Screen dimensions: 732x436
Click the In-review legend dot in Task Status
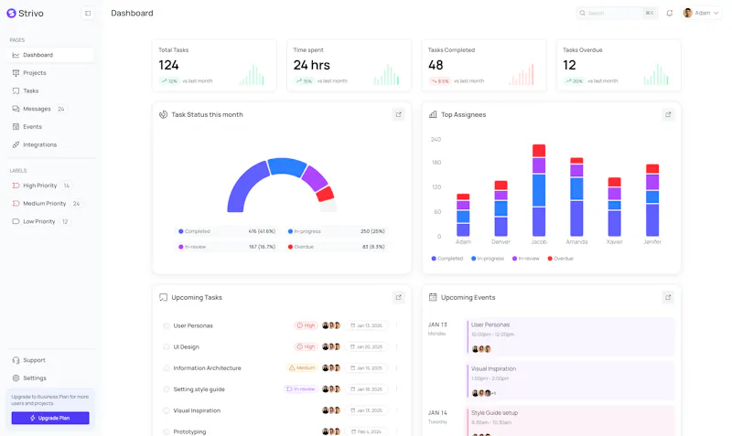pyautogui.click(x=180, y=247)
